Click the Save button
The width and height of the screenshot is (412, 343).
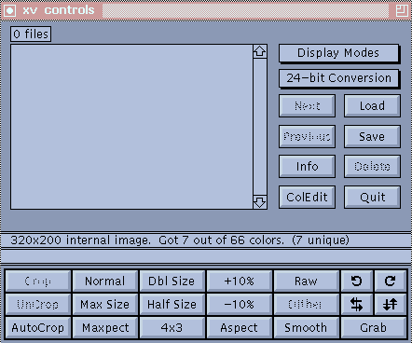coord(372,136)
